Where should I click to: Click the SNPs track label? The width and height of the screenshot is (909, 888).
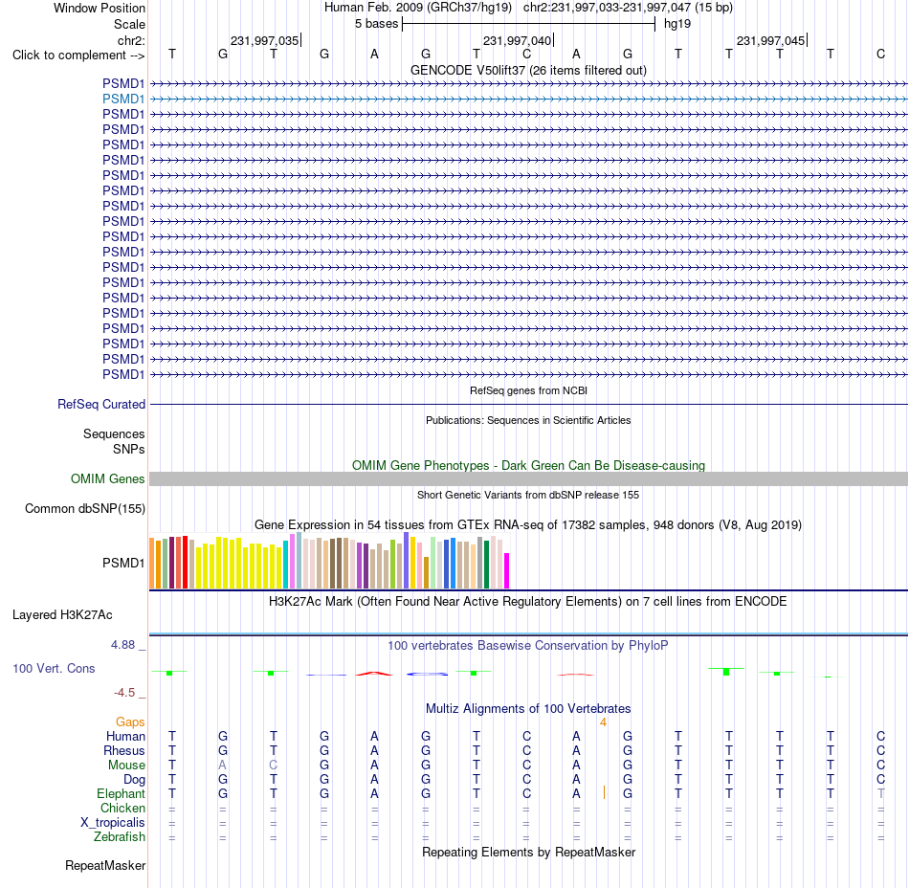click(129, 449)
